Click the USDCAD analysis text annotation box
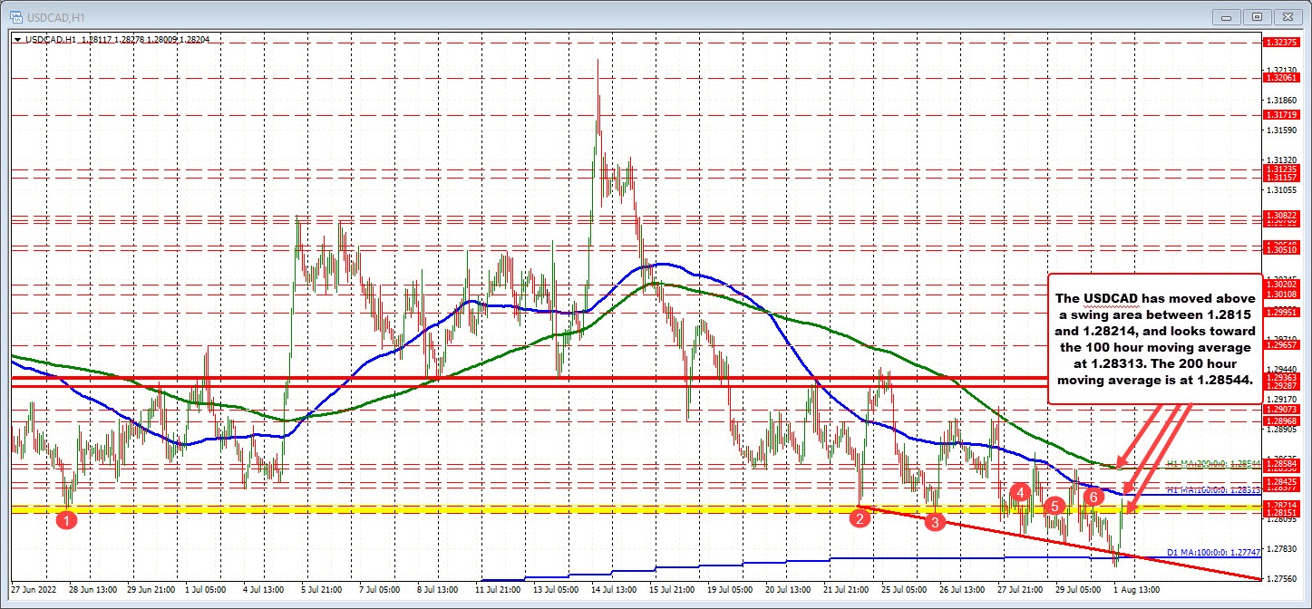Viewport: 1312px width, 609px height. (x=1153, y=343)
